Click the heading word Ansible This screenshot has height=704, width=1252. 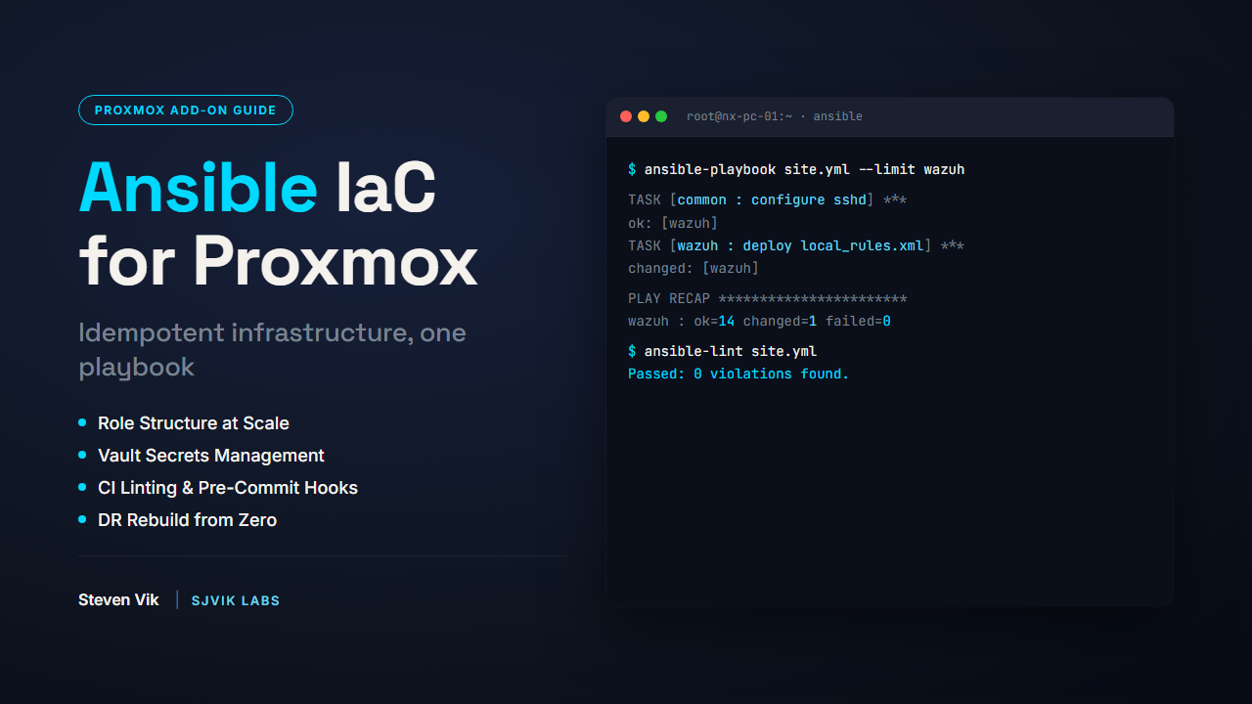coord(198,187)
